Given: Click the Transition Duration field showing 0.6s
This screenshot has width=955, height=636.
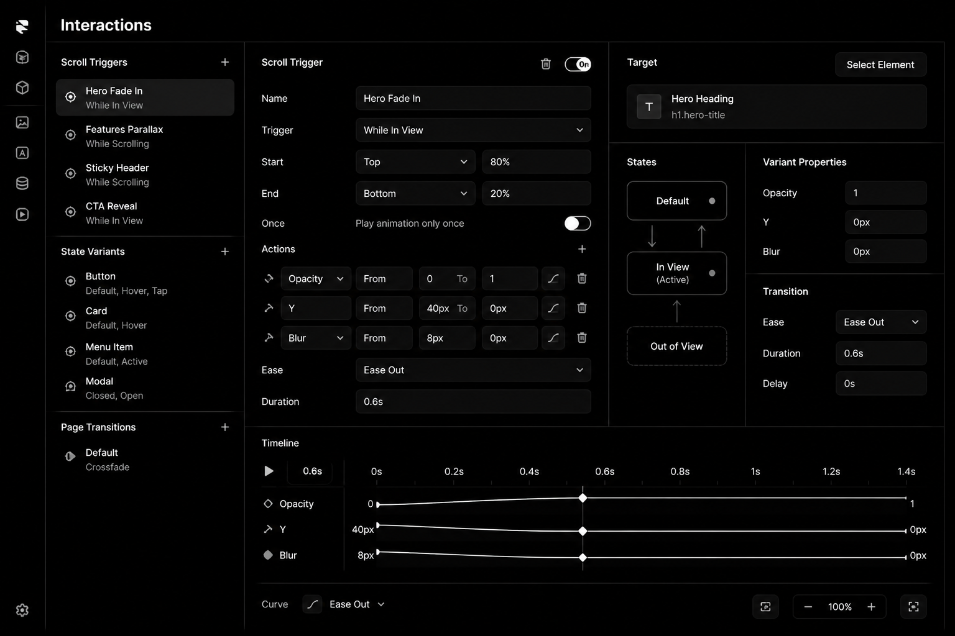Looking at the screenshot, I should pos(881,353).
